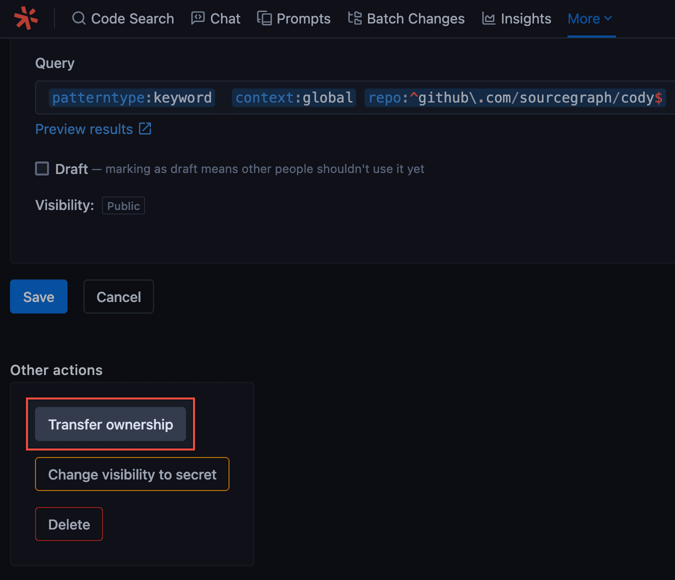Save the saved search
This screenshot has width=675, height=580.
pos(39,296)
